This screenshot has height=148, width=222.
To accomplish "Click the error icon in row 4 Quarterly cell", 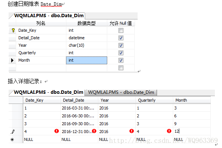I will click(x=169, y=131).
